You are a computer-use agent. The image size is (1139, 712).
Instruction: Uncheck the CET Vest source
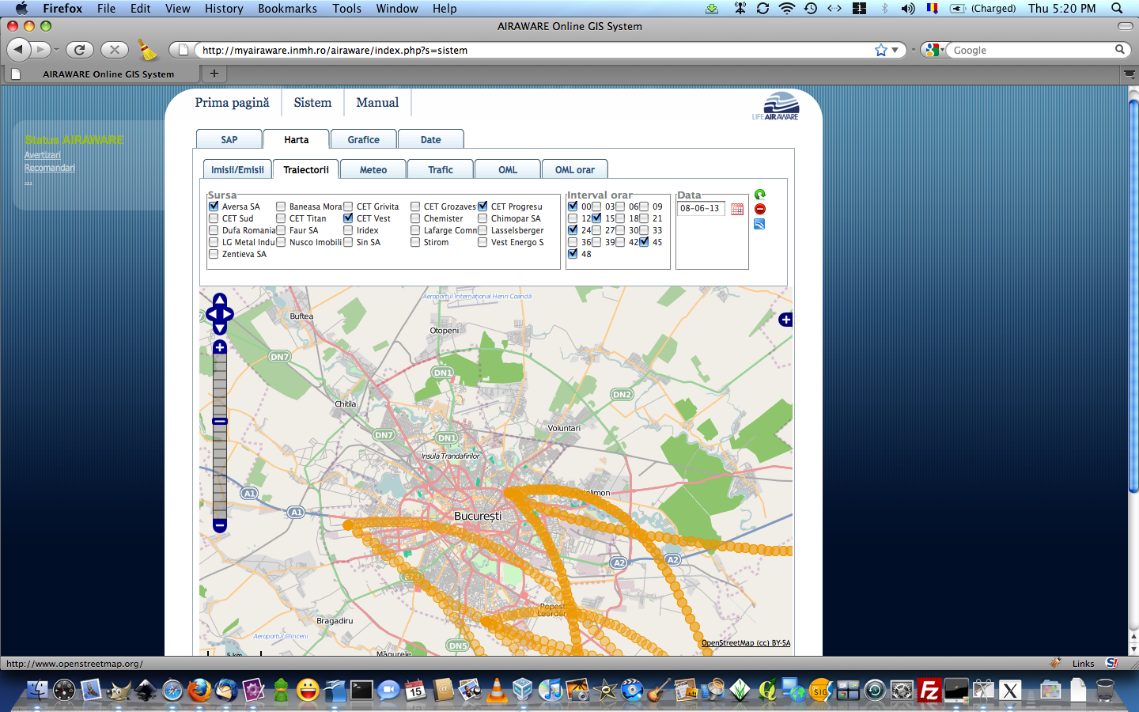[348, 218]
